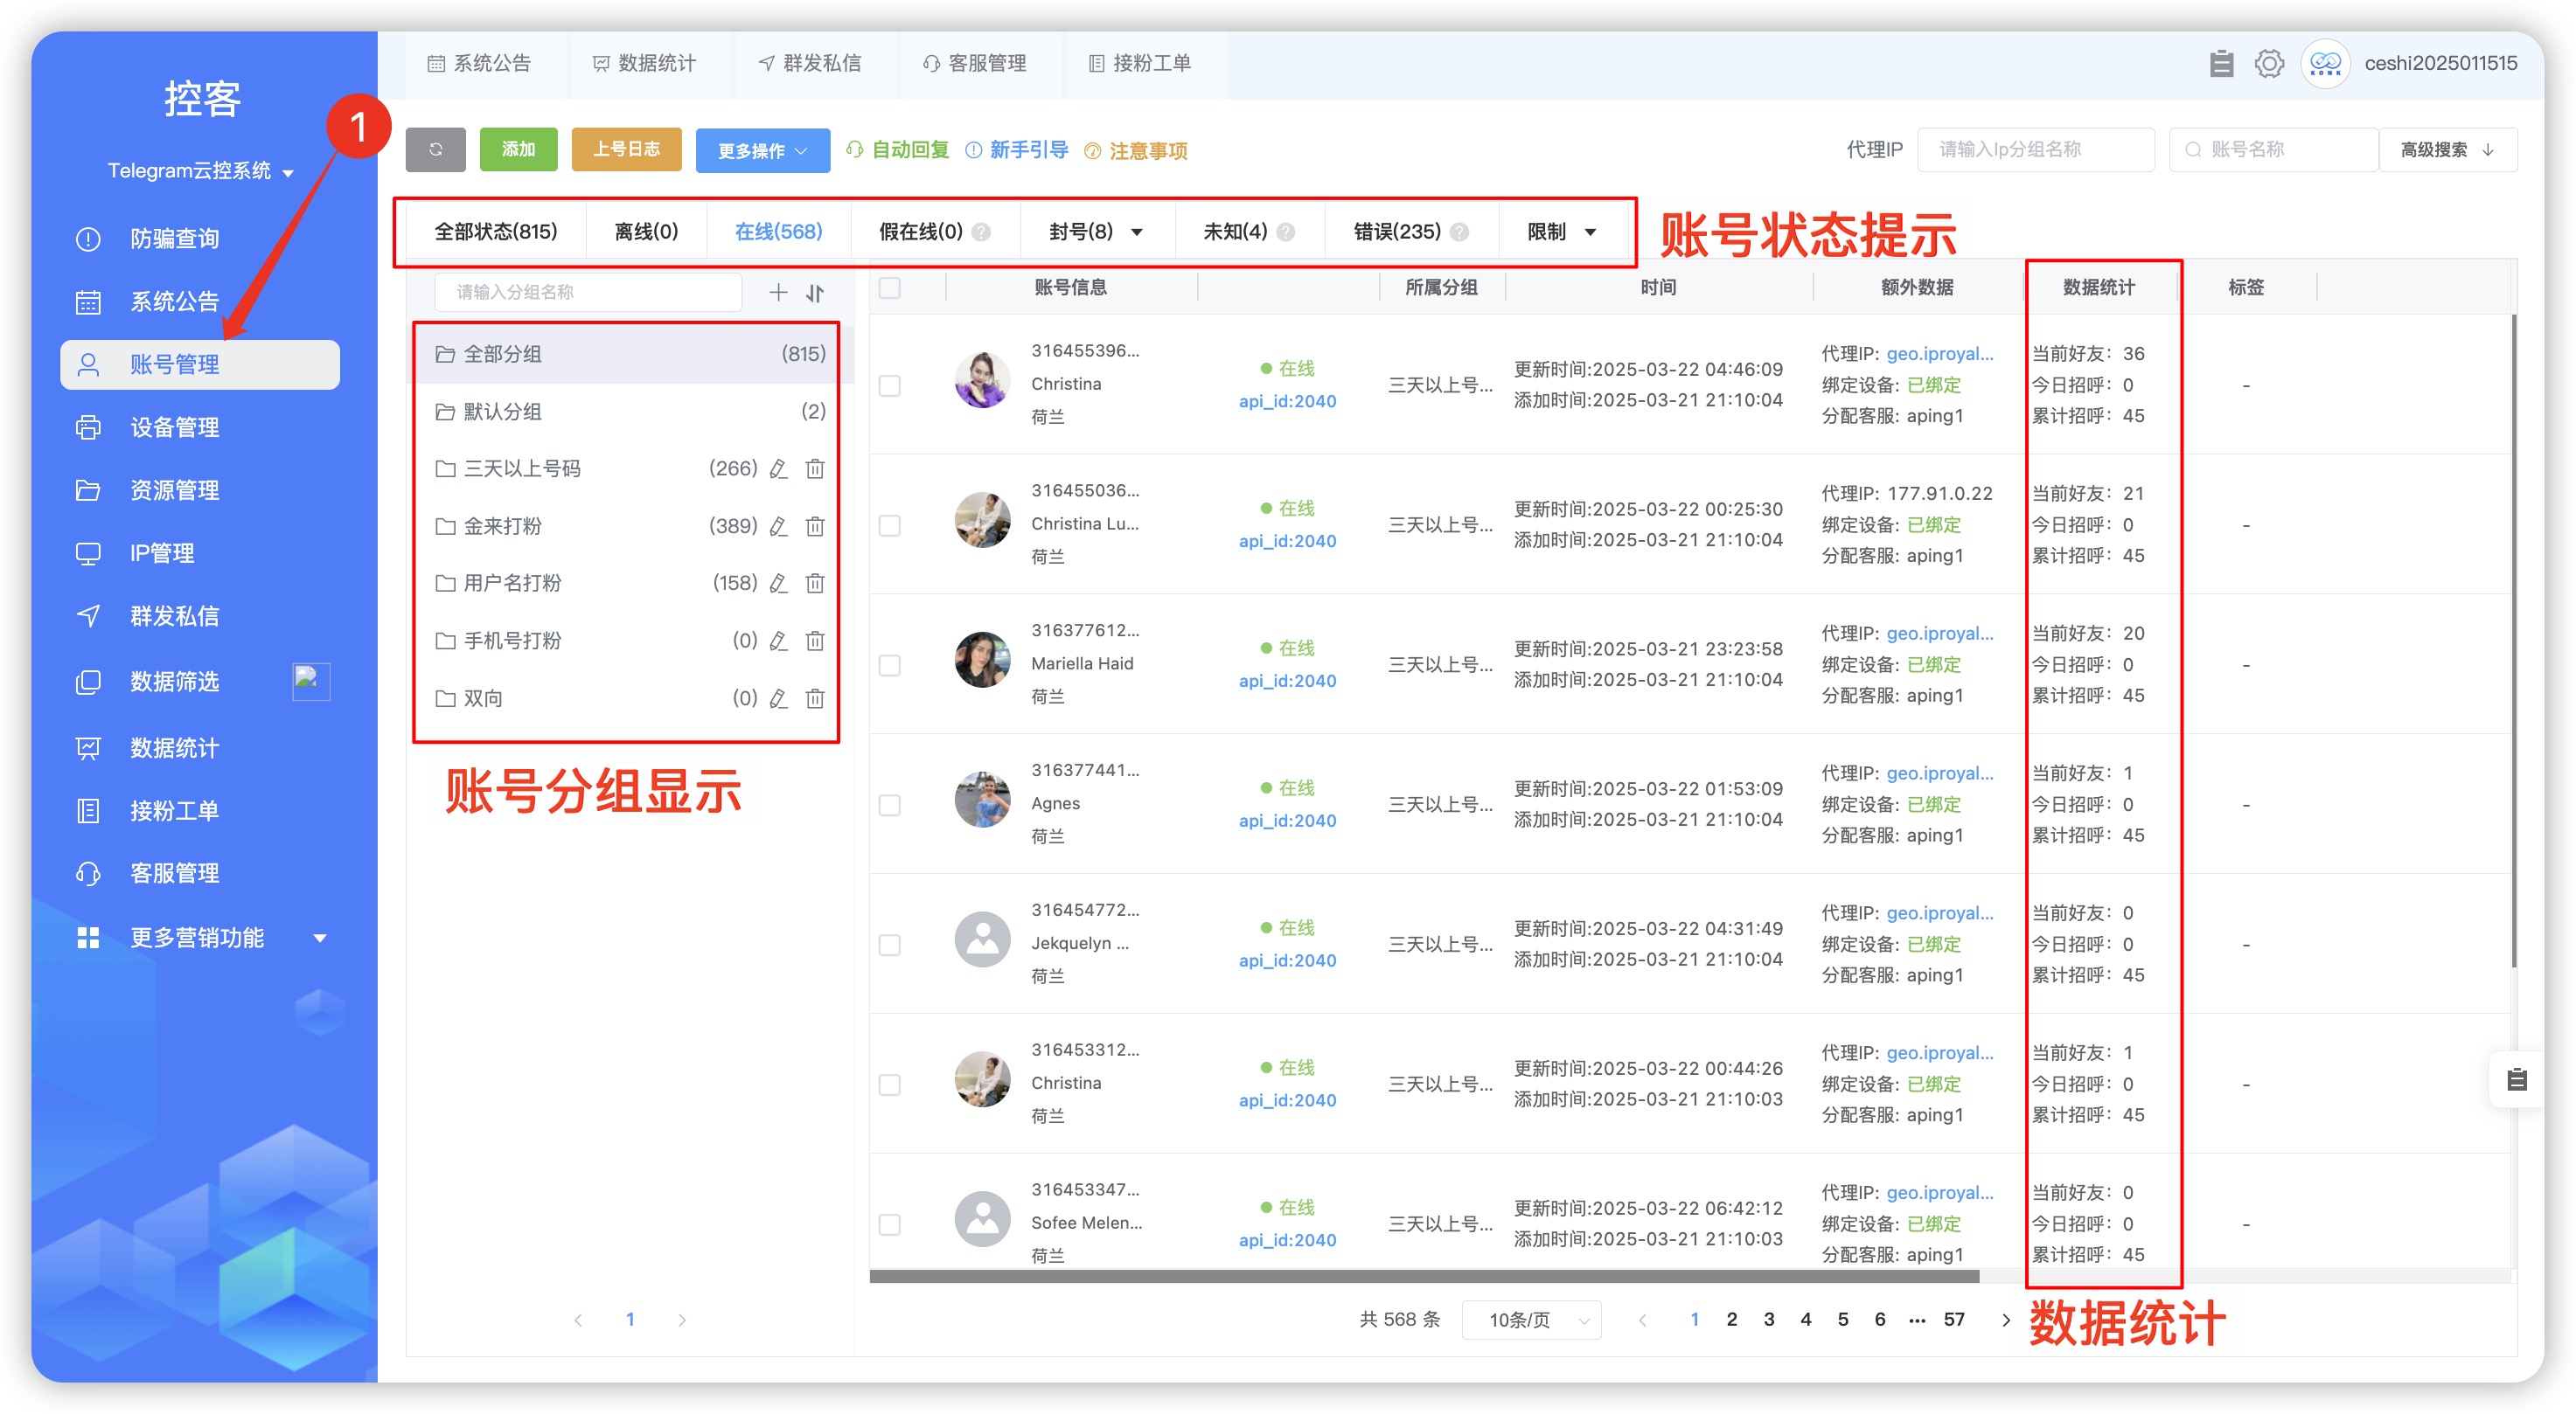Click the sort groups arrows icon
2576x1414 pixels.
(x=815, y=292)
